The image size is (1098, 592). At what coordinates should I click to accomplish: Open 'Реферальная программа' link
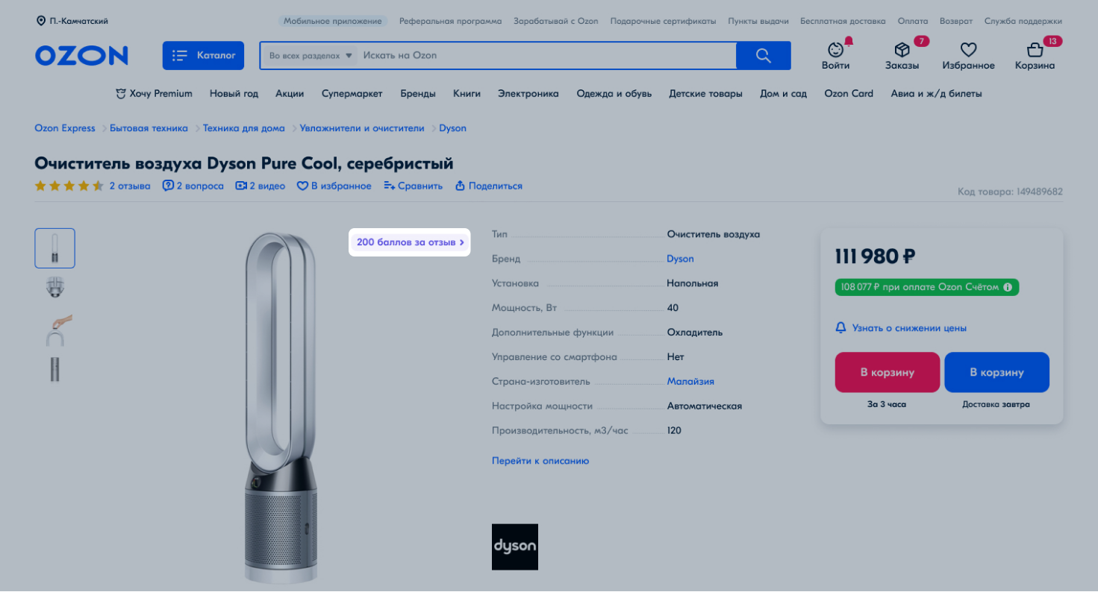[450, 21]
